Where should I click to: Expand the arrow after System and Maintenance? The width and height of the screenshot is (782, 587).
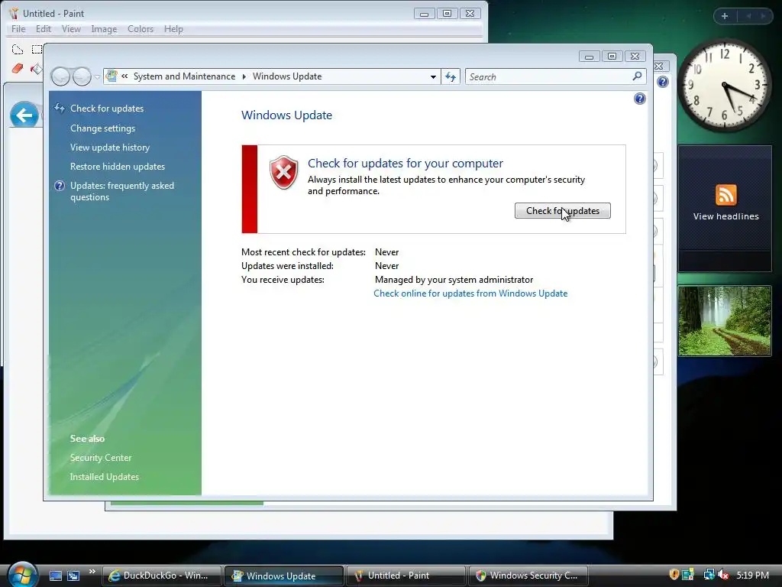coord(244,76)
